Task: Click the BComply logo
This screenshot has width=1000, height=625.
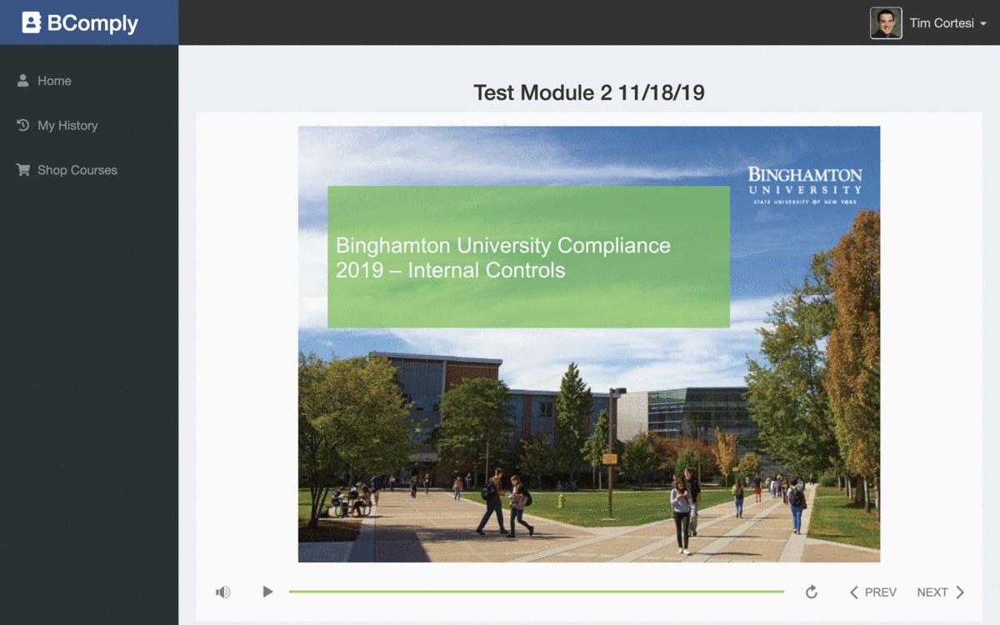Action: tap(80, 22)
